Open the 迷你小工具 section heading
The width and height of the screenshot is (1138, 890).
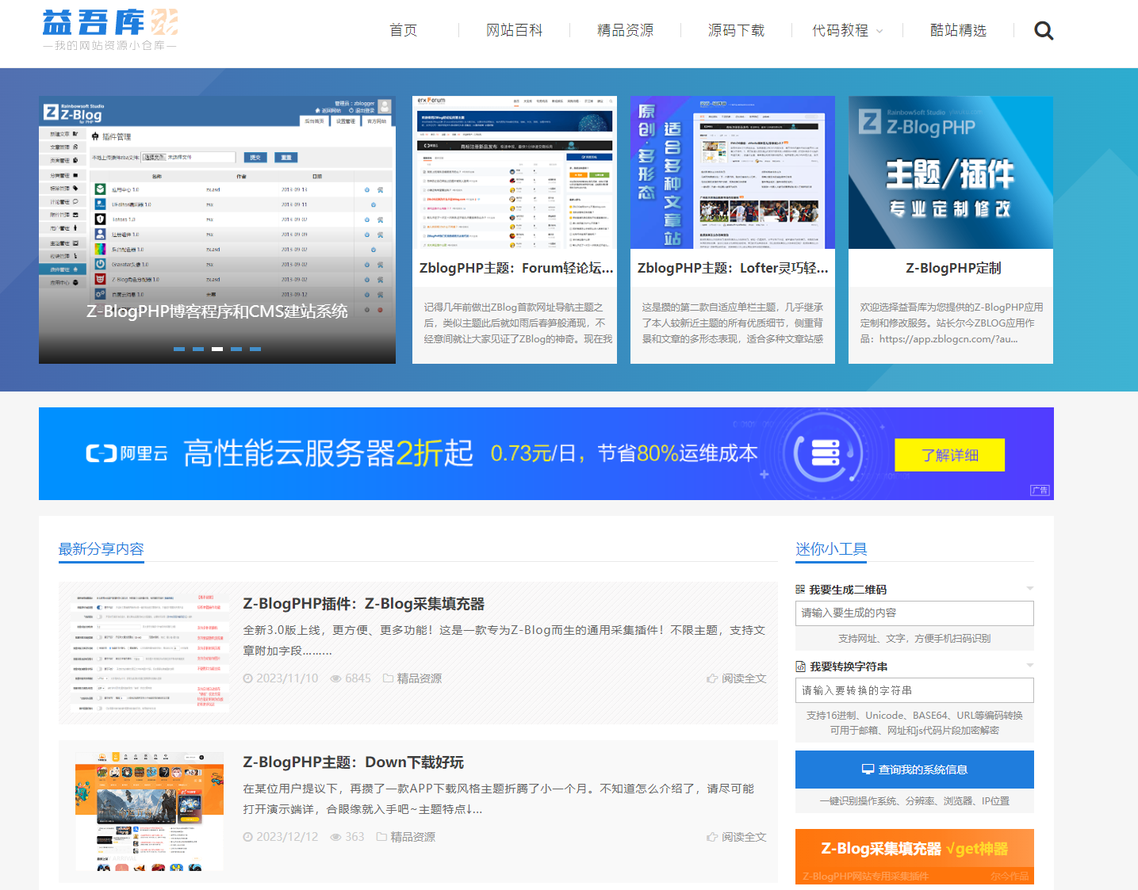tap(831, 549)
